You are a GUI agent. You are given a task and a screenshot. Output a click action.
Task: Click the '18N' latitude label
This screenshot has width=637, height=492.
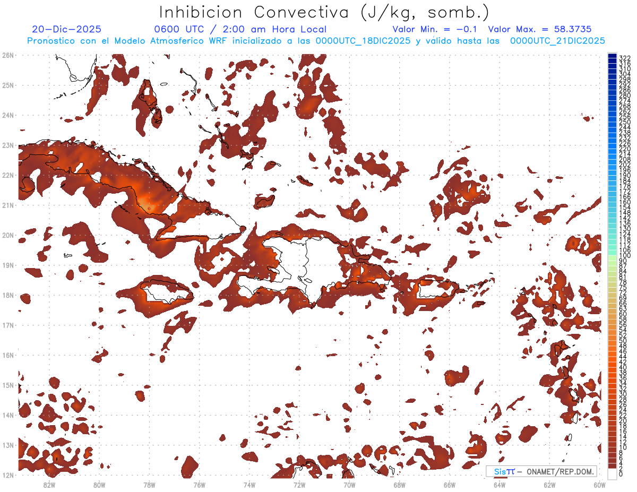pos(7,295)
